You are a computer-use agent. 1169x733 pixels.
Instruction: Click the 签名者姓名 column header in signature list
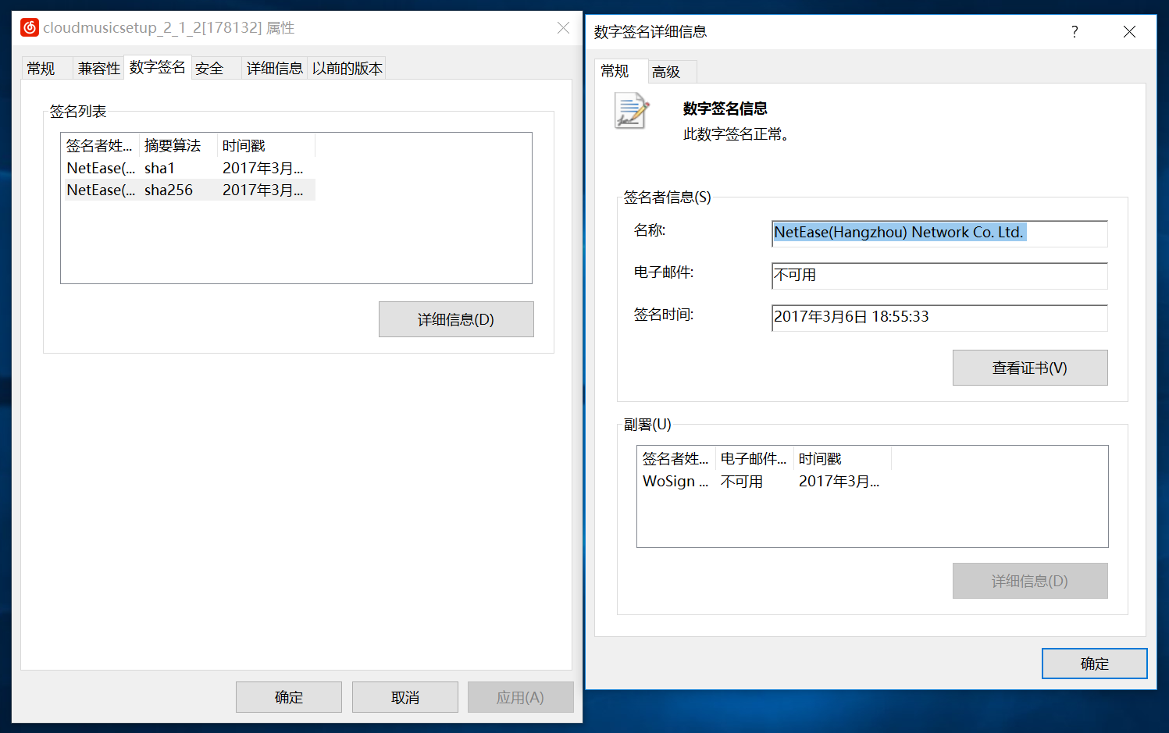pos(100,146)
